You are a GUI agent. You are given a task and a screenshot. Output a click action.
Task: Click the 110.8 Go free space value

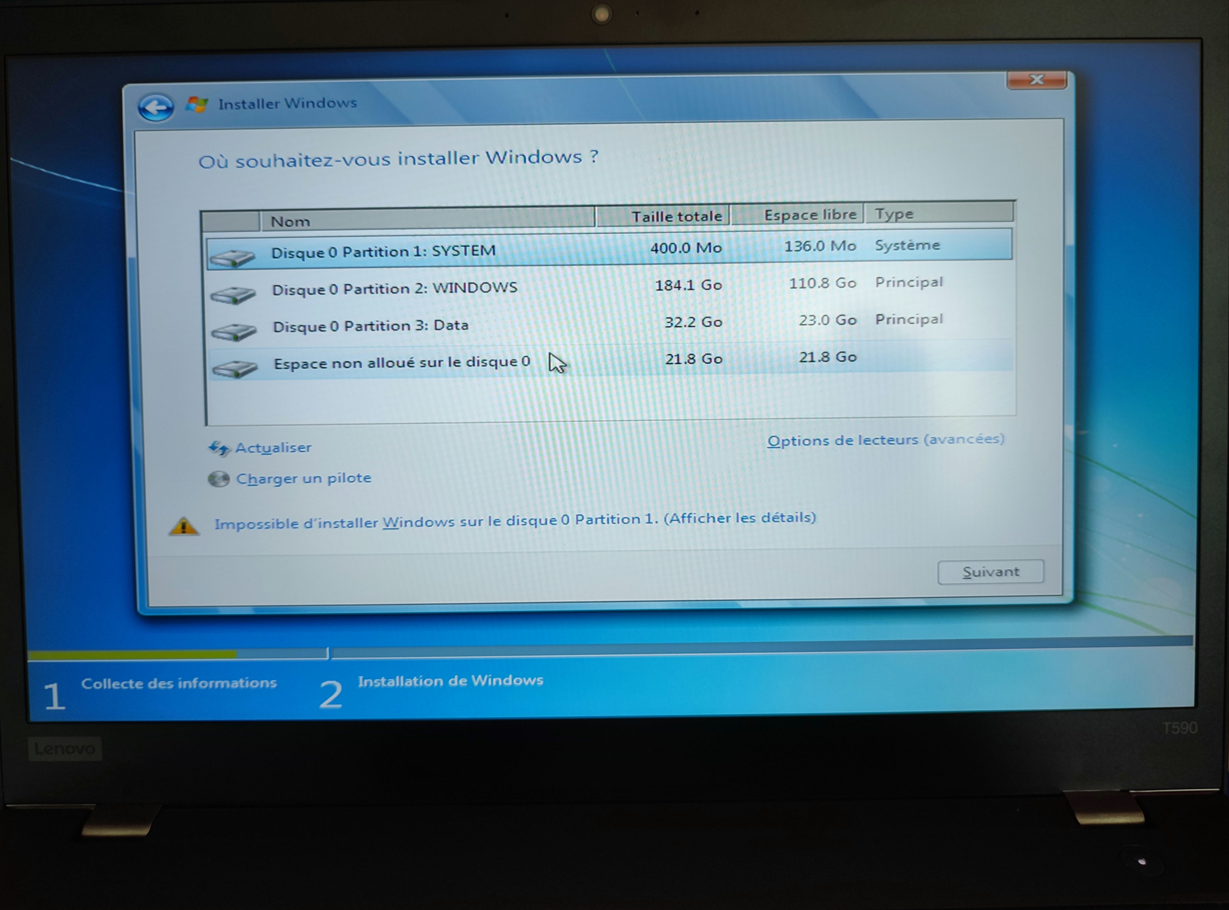(x=823, y=283)
